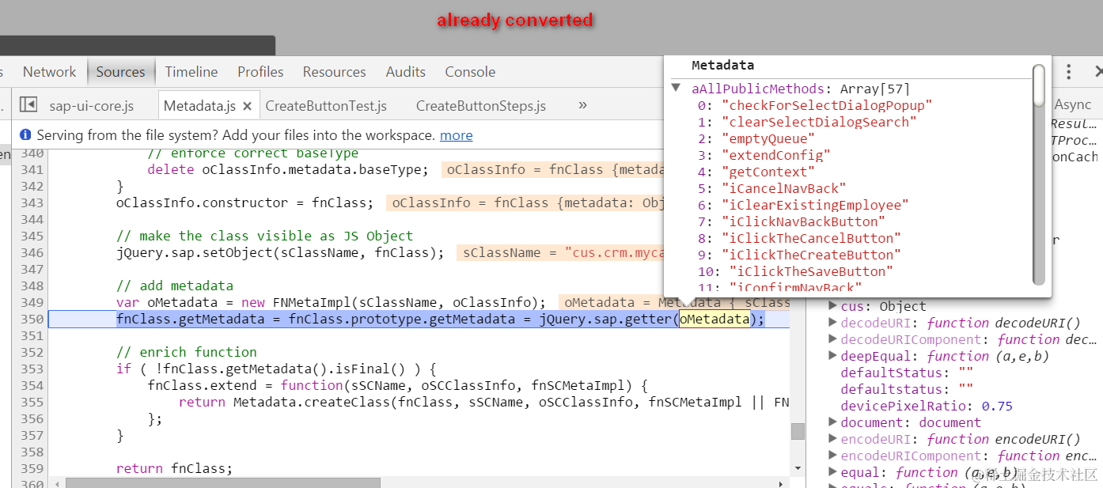Viewport: 1103px width, 488px height.
Task: Show more file tabs with the » chevron
Action: click(583, 104)
